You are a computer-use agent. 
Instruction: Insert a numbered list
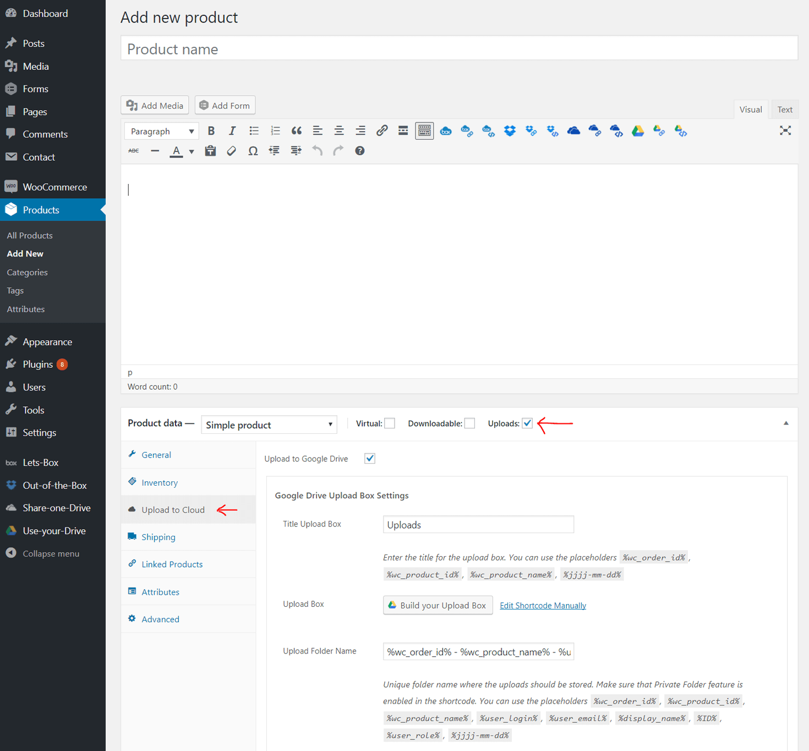[x=275, y=131]
